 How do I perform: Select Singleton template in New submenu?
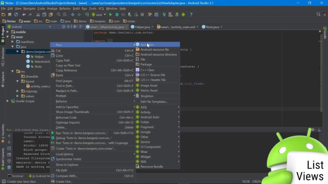point(158,96)
